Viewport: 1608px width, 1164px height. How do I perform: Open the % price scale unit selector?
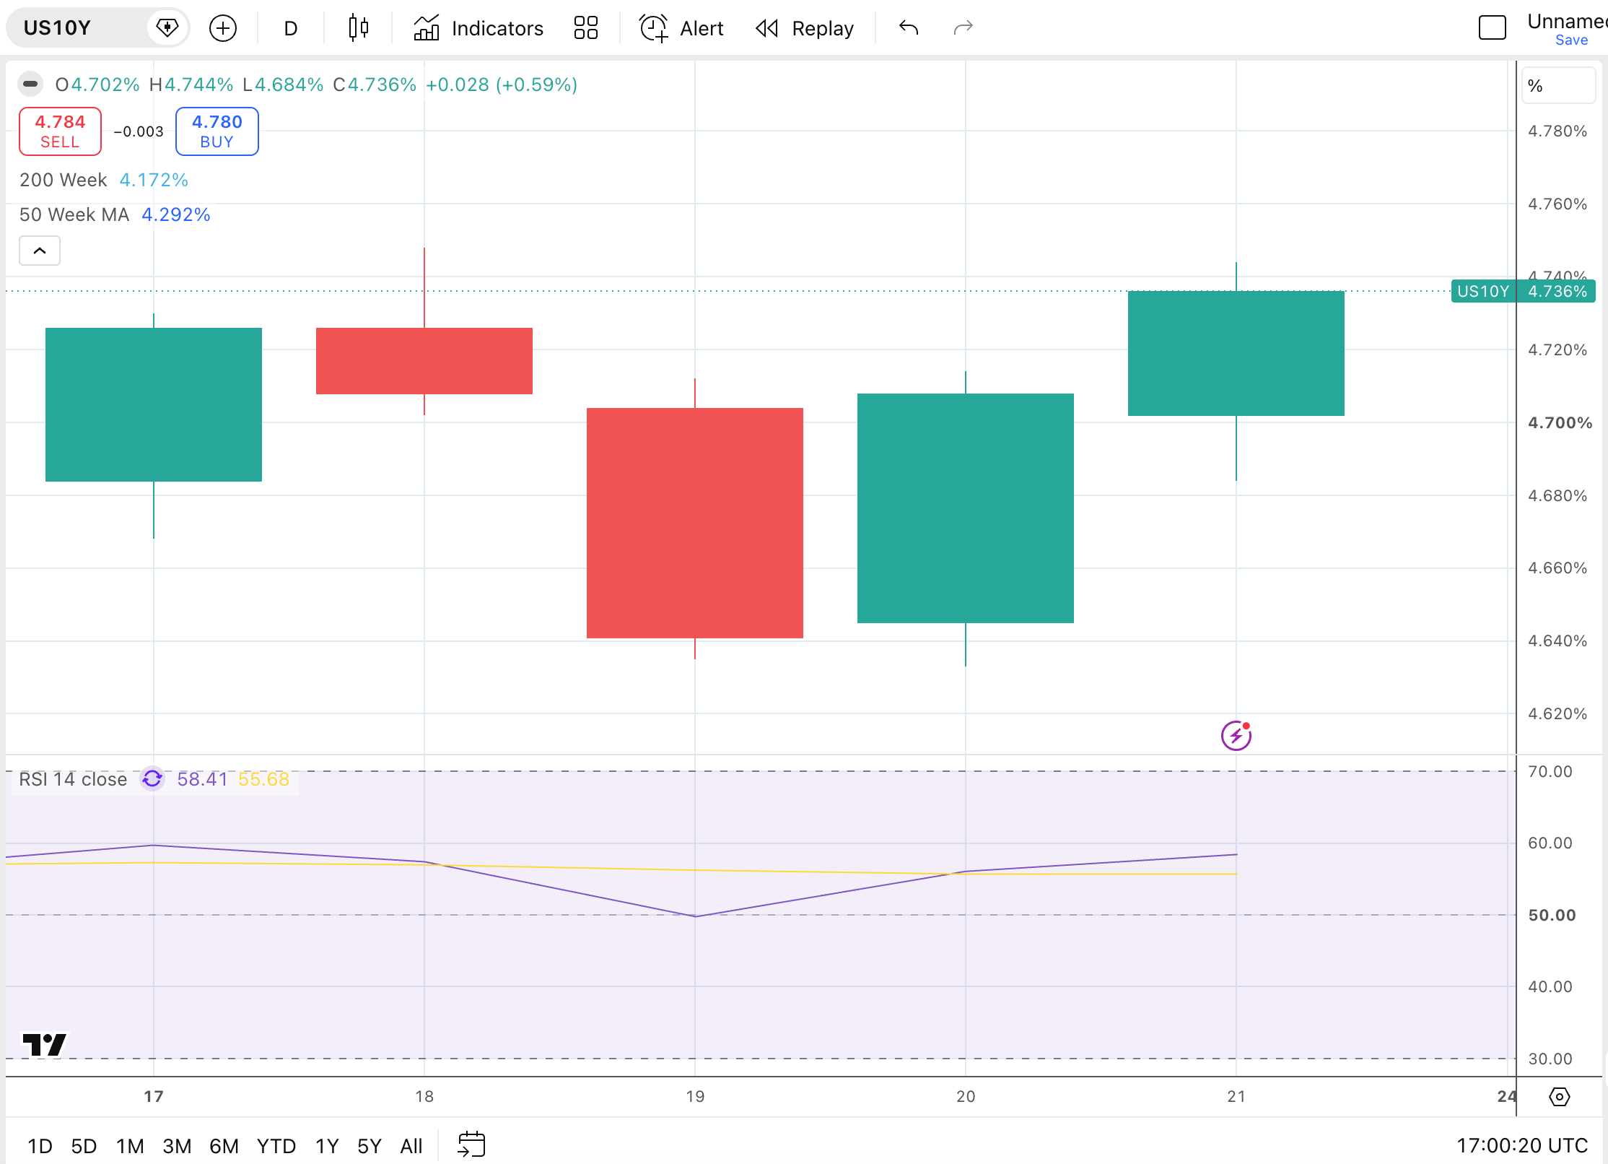[1558, 86]
